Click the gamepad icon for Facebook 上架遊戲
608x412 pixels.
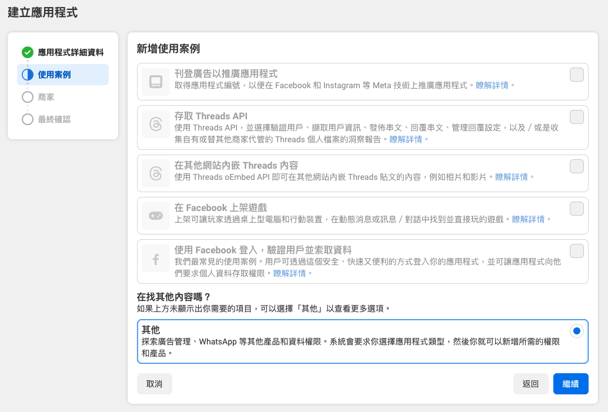[x=156, y=216]
